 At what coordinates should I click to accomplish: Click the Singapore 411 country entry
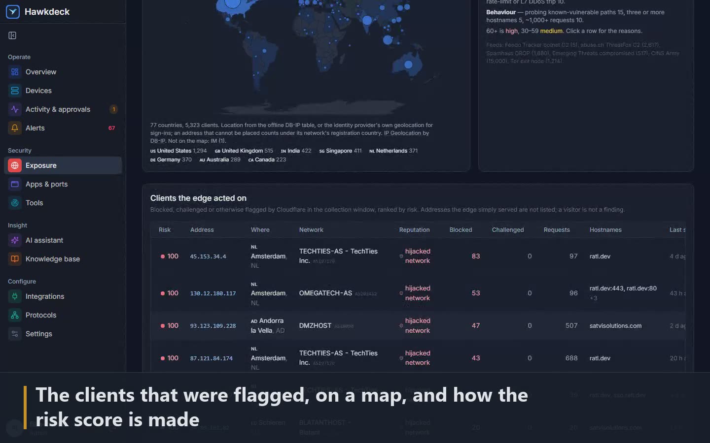(340, 151)
